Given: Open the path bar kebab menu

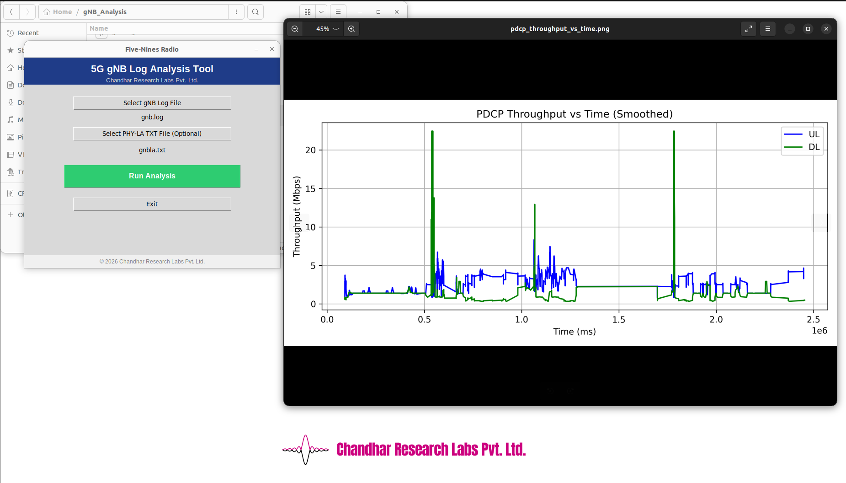Looking at the screenshot, I should (236, 12).
